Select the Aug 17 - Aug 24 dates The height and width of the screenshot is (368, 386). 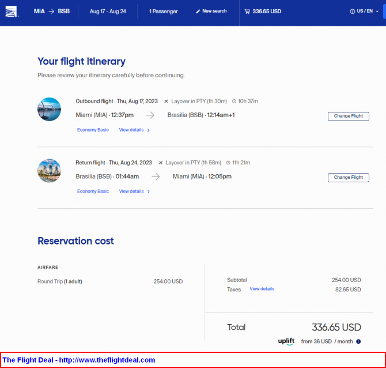pyautogui.click(x=108, y=12)
